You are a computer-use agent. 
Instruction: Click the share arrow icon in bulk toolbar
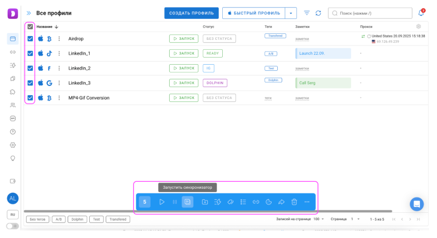pos(281,202)
